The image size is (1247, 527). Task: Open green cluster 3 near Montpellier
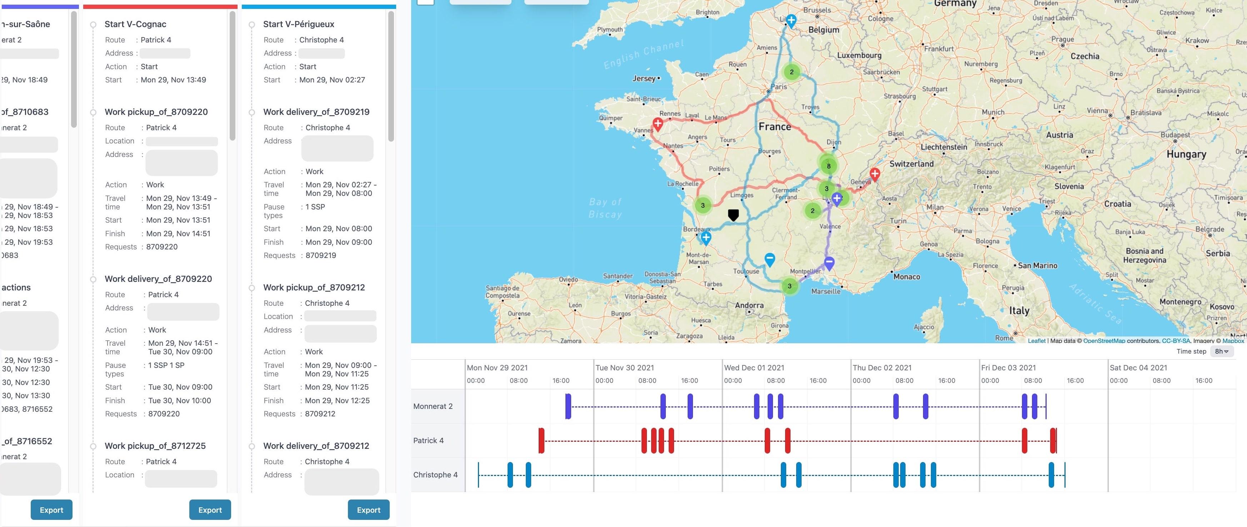789,286
